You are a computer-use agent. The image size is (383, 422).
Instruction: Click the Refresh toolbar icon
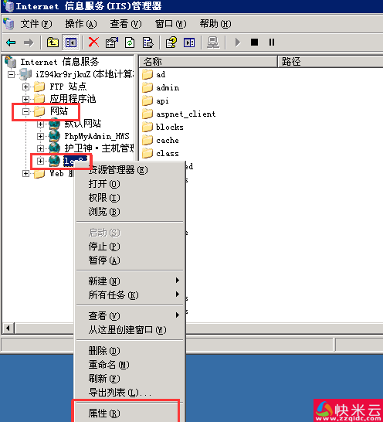click(x=130, y=43)
